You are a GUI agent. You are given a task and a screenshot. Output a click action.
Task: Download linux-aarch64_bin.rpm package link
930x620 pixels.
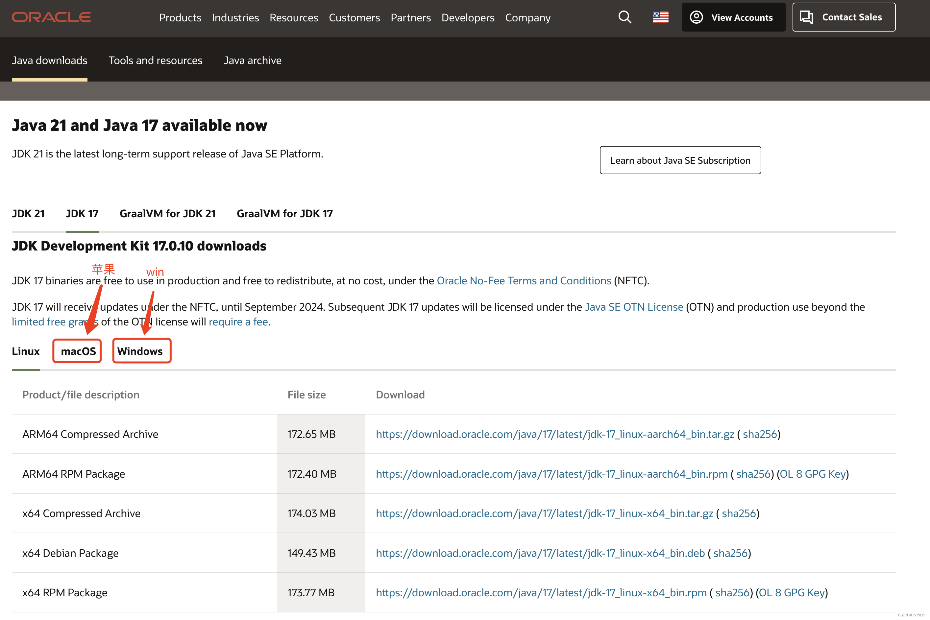coord(551,474)
